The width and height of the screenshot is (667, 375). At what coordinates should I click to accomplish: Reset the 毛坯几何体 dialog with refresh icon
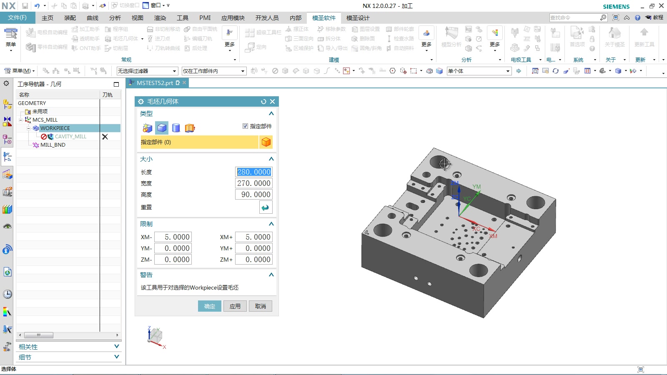pyautogui.click(x=263, y=102)
